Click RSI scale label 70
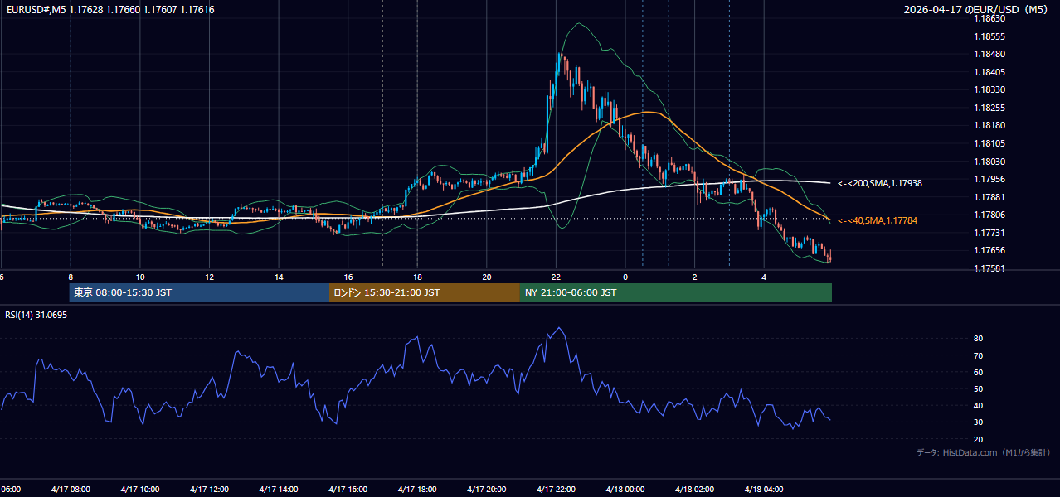Screen dimensions: 1060x497 [x=979, y=355]
